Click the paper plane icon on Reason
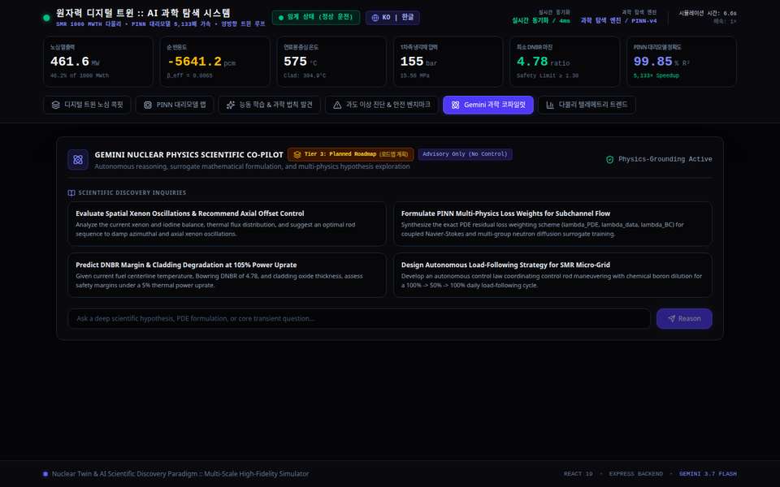The width and height of the screenshot is (780, 487). tap(672, 318)
